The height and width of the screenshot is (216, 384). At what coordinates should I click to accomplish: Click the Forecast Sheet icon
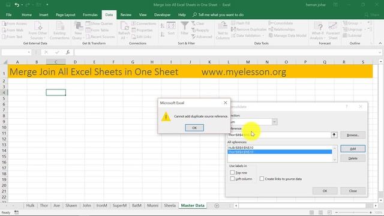pyautogui.click(x=332, y=26)
